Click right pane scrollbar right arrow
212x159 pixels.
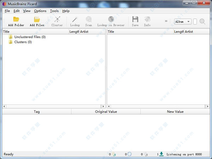tap(208, 106)
